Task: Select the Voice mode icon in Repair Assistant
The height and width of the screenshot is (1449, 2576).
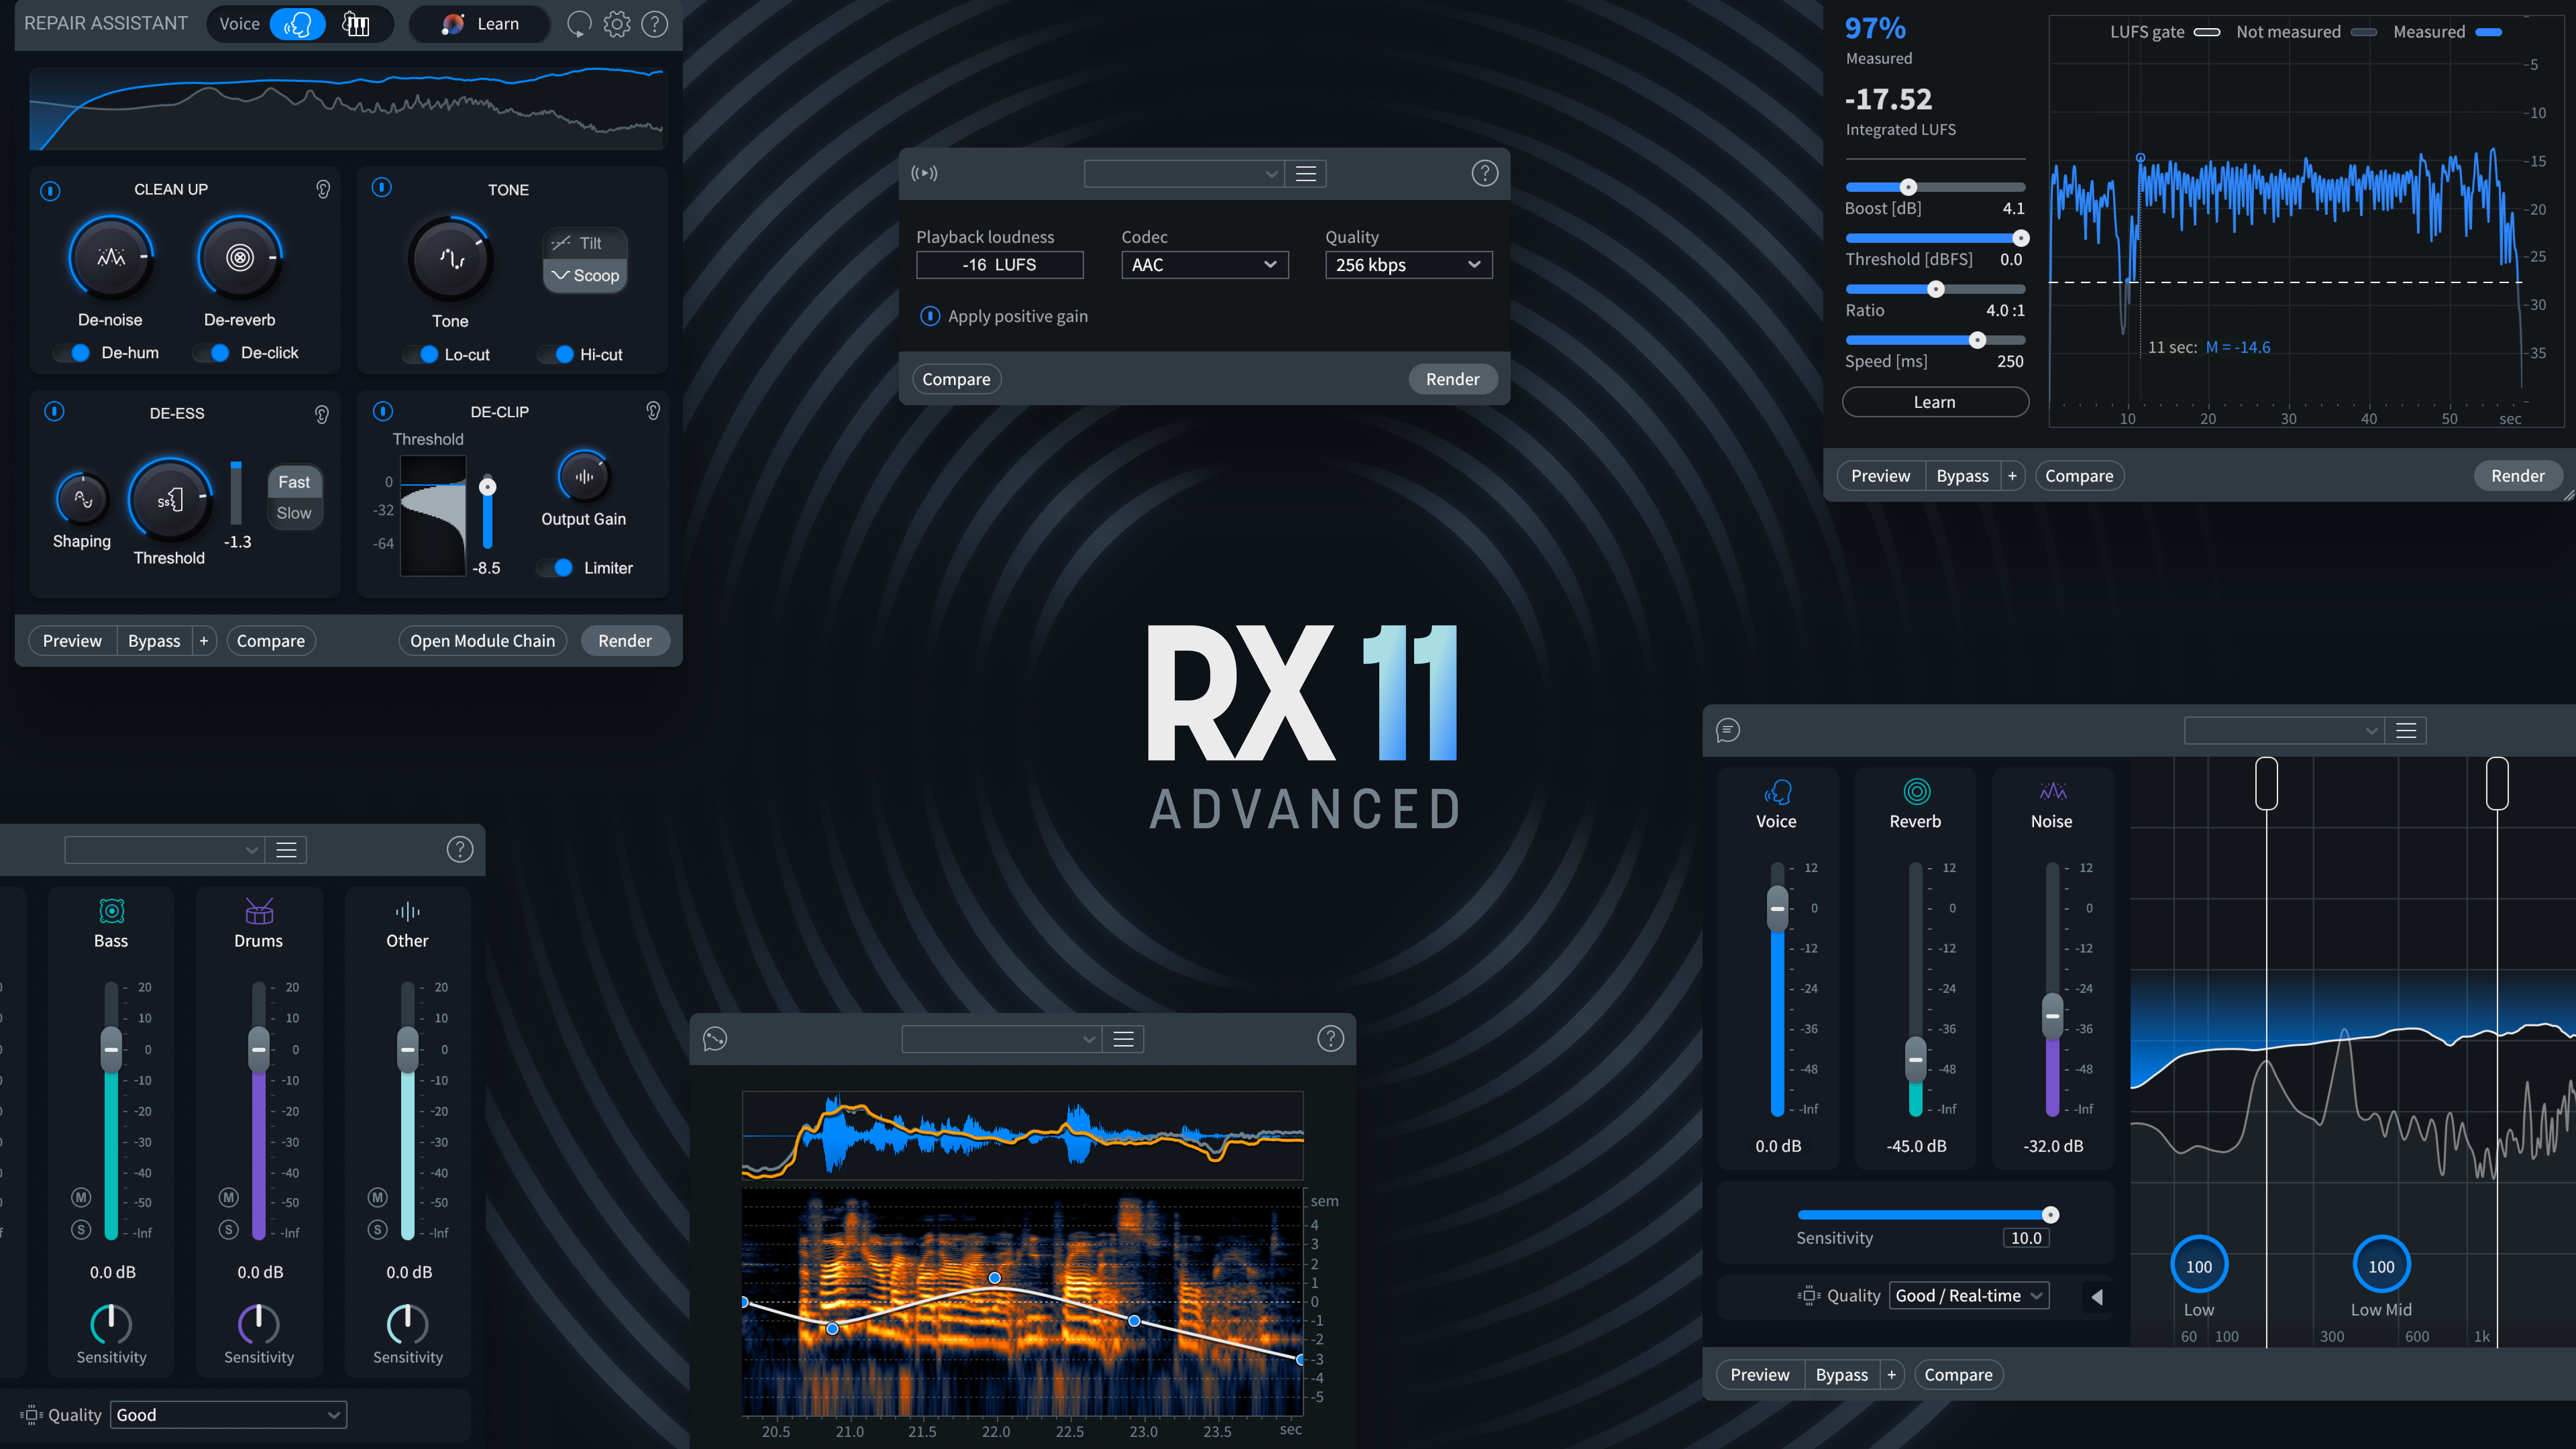Action: [297, 24]
